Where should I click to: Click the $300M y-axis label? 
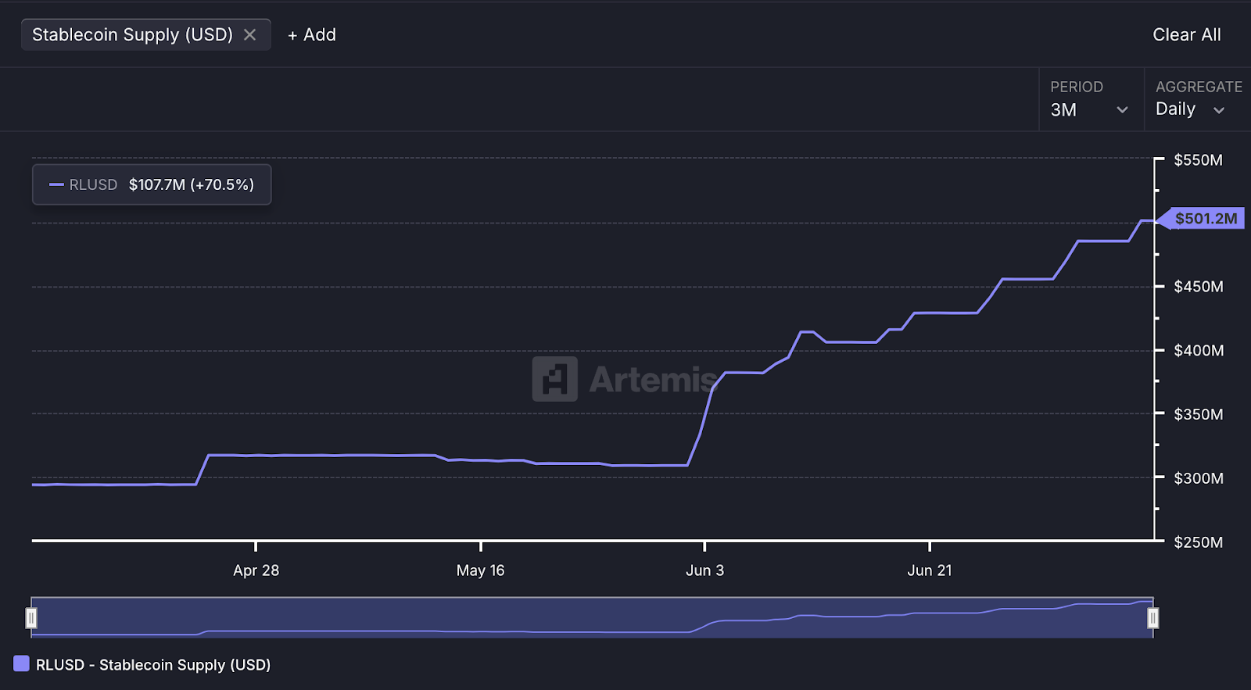(1198, 478)
